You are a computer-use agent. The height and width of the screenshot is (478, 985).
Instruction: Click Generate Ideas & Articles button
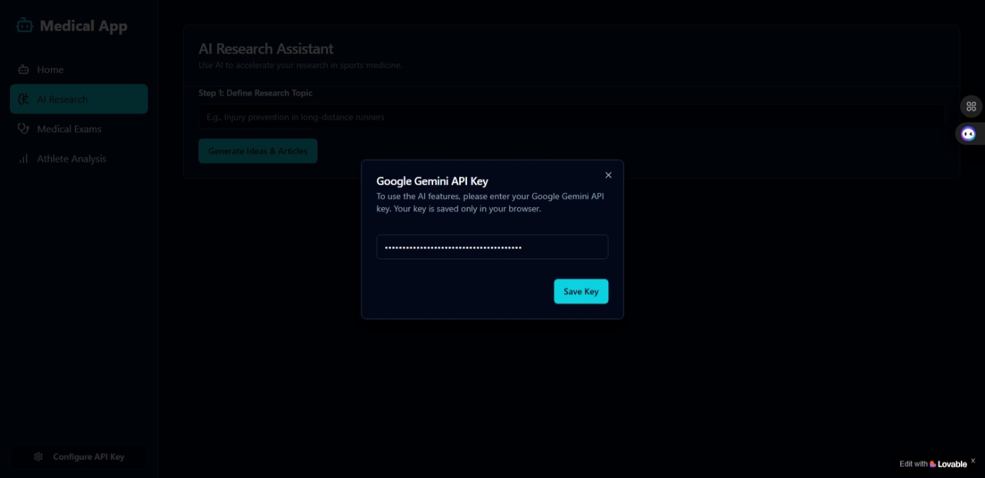click(x=258, y=151)
